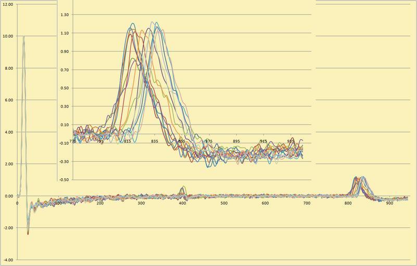Click the -0.50 label on the inset y-axis
Viewport: 417px width, 266px height.
(x=65, y=180)
